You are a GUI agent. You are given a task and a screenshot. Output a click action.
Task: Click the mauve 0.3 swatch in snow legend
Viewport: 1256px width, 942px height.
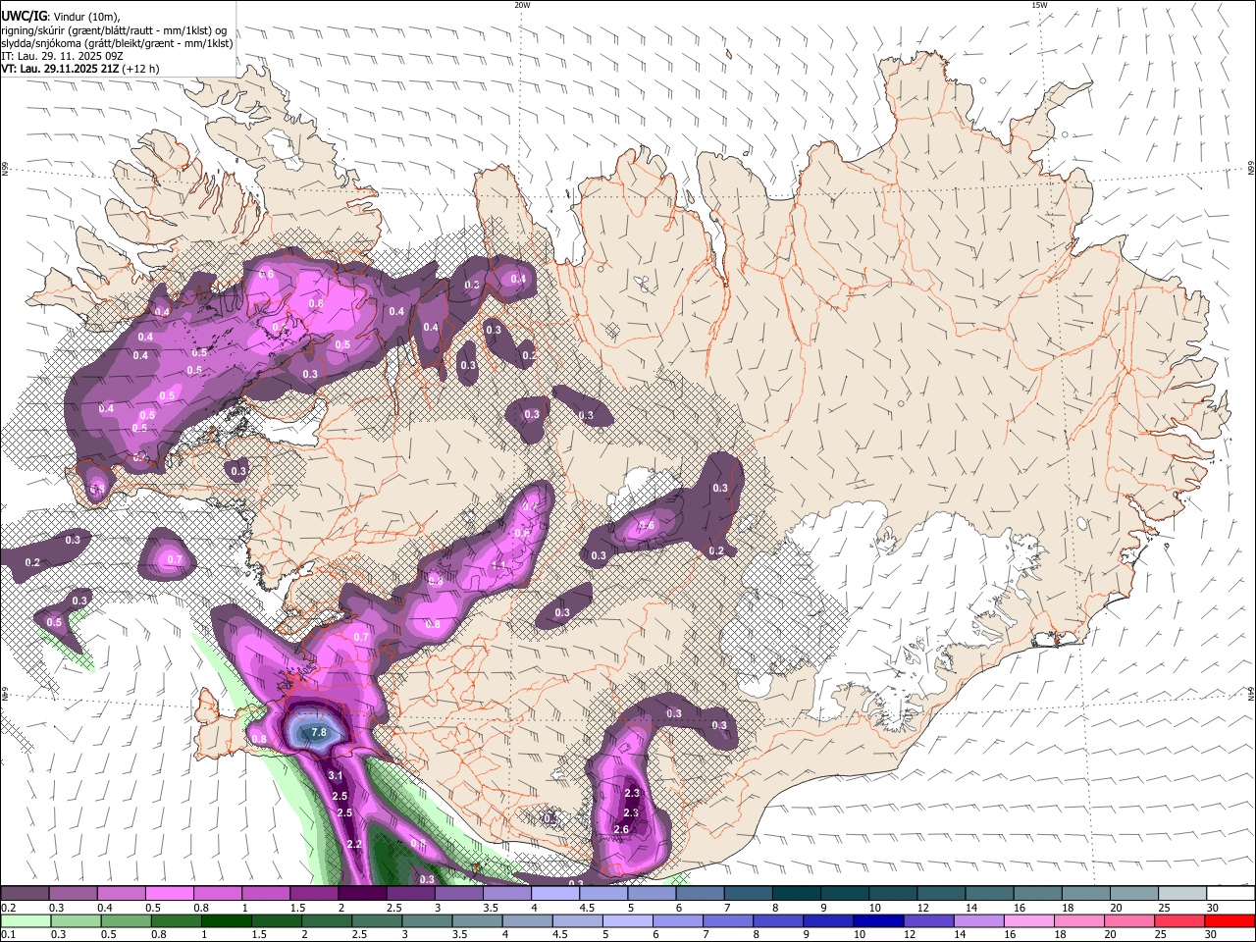73,894
